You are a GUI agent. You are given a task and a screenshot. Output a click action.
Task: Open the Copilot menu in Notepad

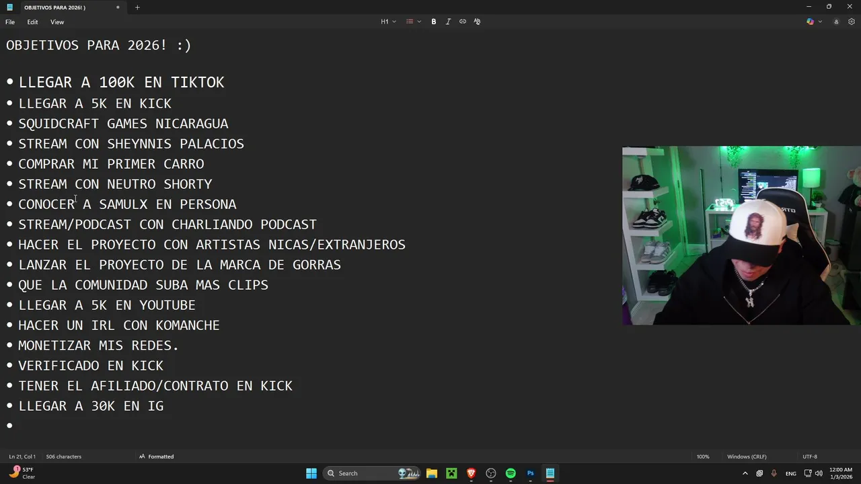tap(814, 22)
